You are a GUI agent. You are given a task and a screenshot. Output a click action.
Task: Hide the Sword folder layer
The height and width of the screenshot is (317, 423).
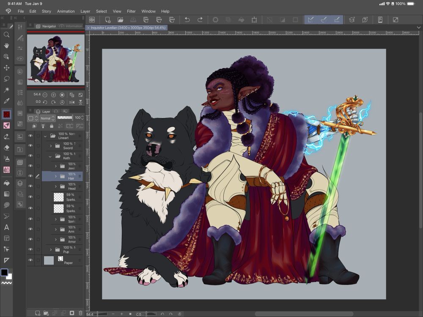click(30, 145)
